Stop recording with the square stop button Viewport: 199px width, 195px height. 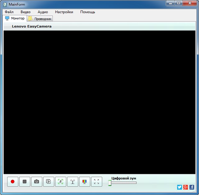[x=25, y=182]
